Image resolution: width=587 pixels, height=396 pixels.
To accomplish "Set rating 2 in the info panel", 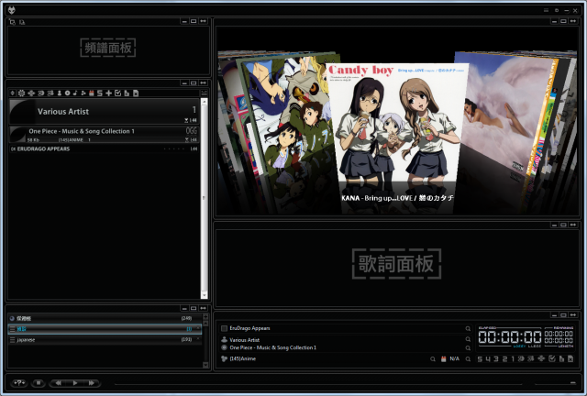I will click(504, 359).
